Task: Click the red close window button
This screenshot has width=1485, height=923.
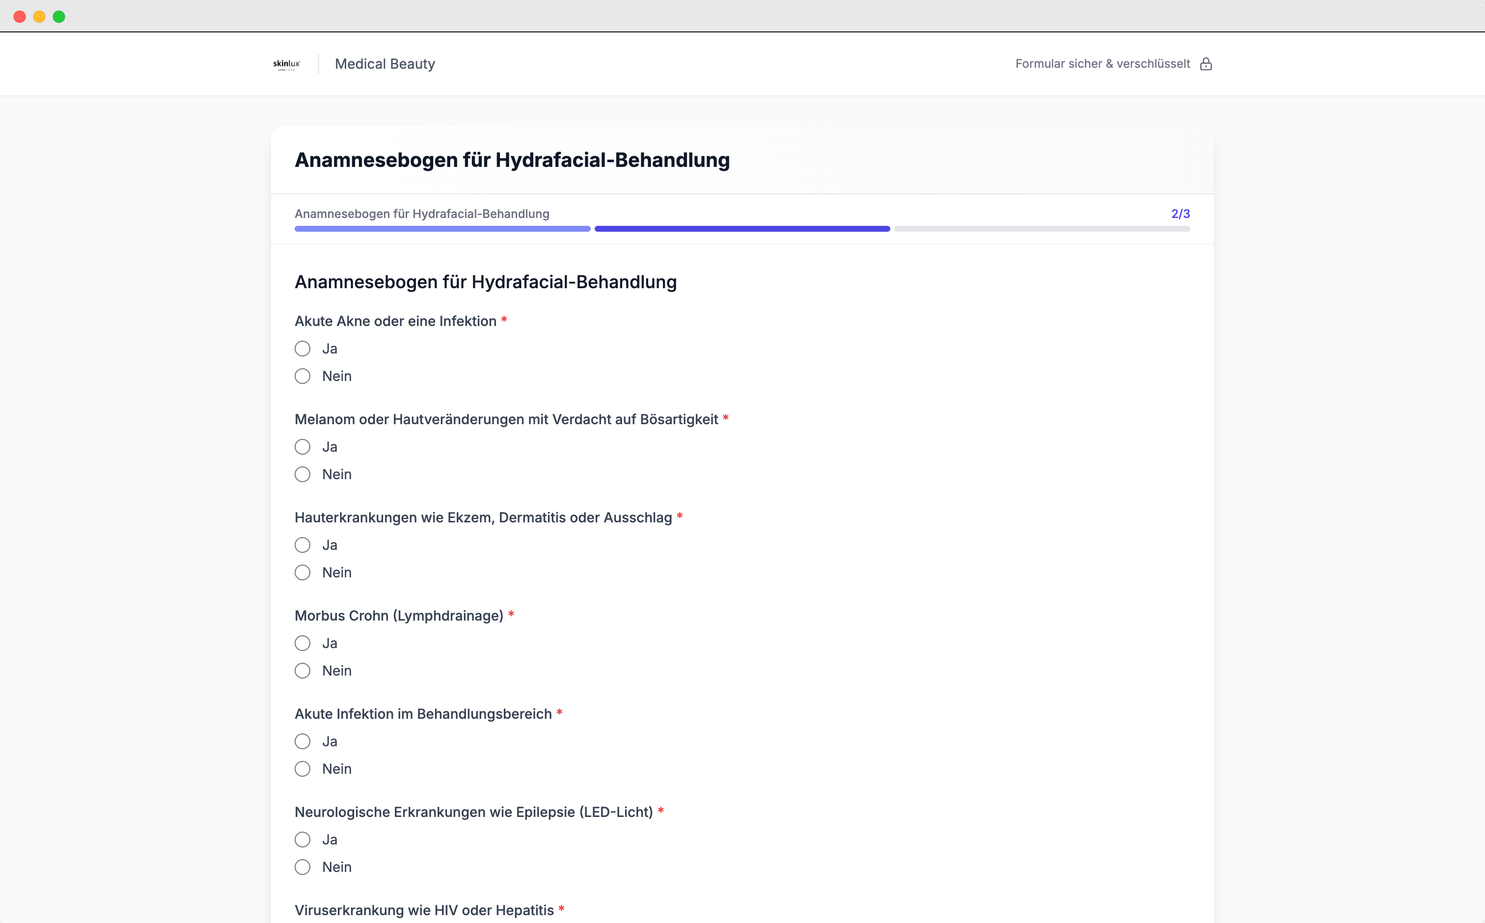Action: 20,17
